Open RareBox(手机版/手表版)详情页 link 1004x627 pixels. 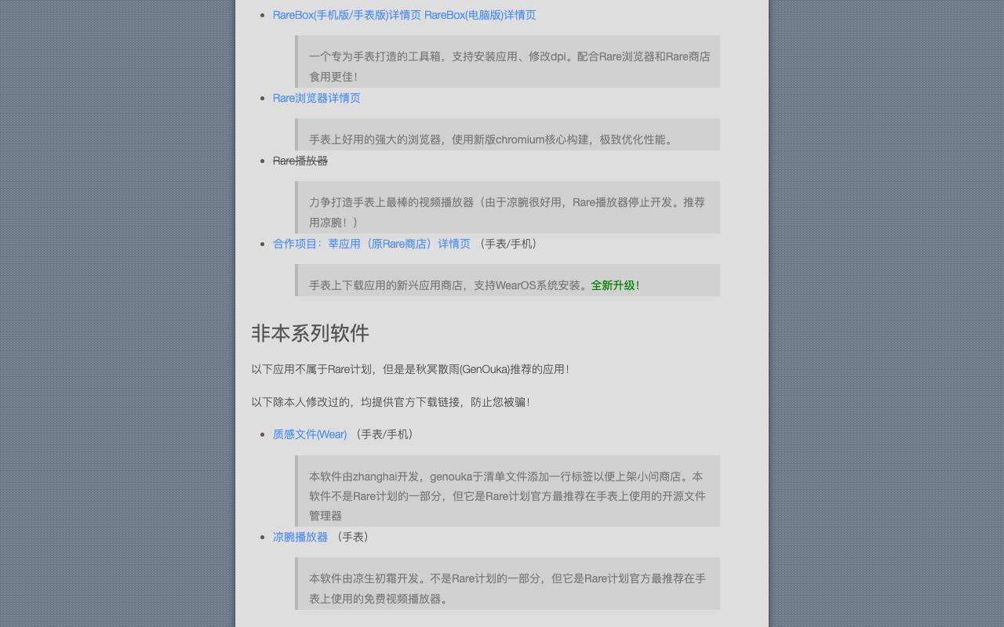point(347,15)
